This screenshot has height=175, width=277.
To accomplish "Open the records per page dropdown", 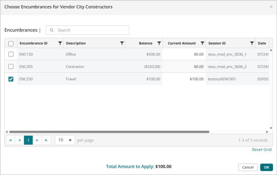I will click(x=65, y=140).
